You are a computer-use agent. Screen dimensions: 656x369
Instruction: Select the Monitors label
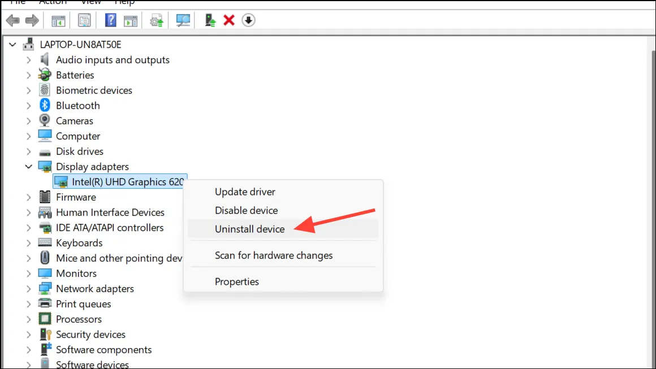click(x=76, y=274)
